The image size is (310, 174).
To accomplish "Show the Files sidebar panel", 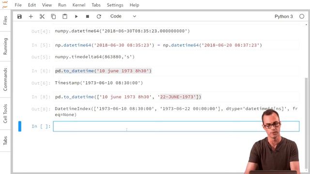I will 5,20.
